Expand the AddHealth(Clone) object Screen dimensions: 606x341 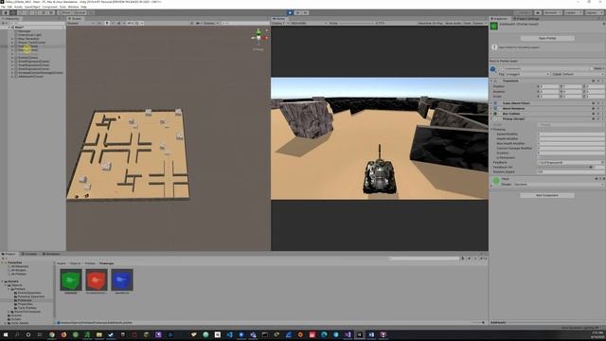[12, 77]
